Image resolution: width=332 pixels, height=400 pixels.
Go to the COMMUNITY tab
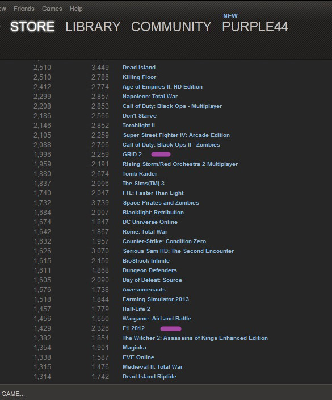click(171, 27)
